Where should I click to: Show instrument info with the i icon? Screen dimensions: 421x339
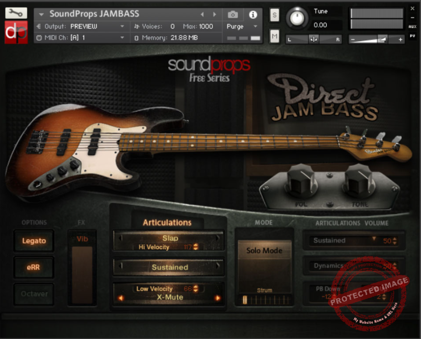coord(253,15)
